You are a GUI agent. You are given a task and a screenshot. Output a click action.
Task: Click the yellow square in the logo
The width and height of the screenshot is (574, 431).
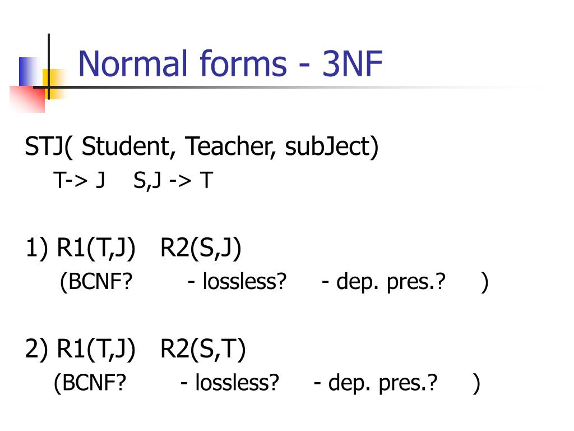(x=55, y=84)
